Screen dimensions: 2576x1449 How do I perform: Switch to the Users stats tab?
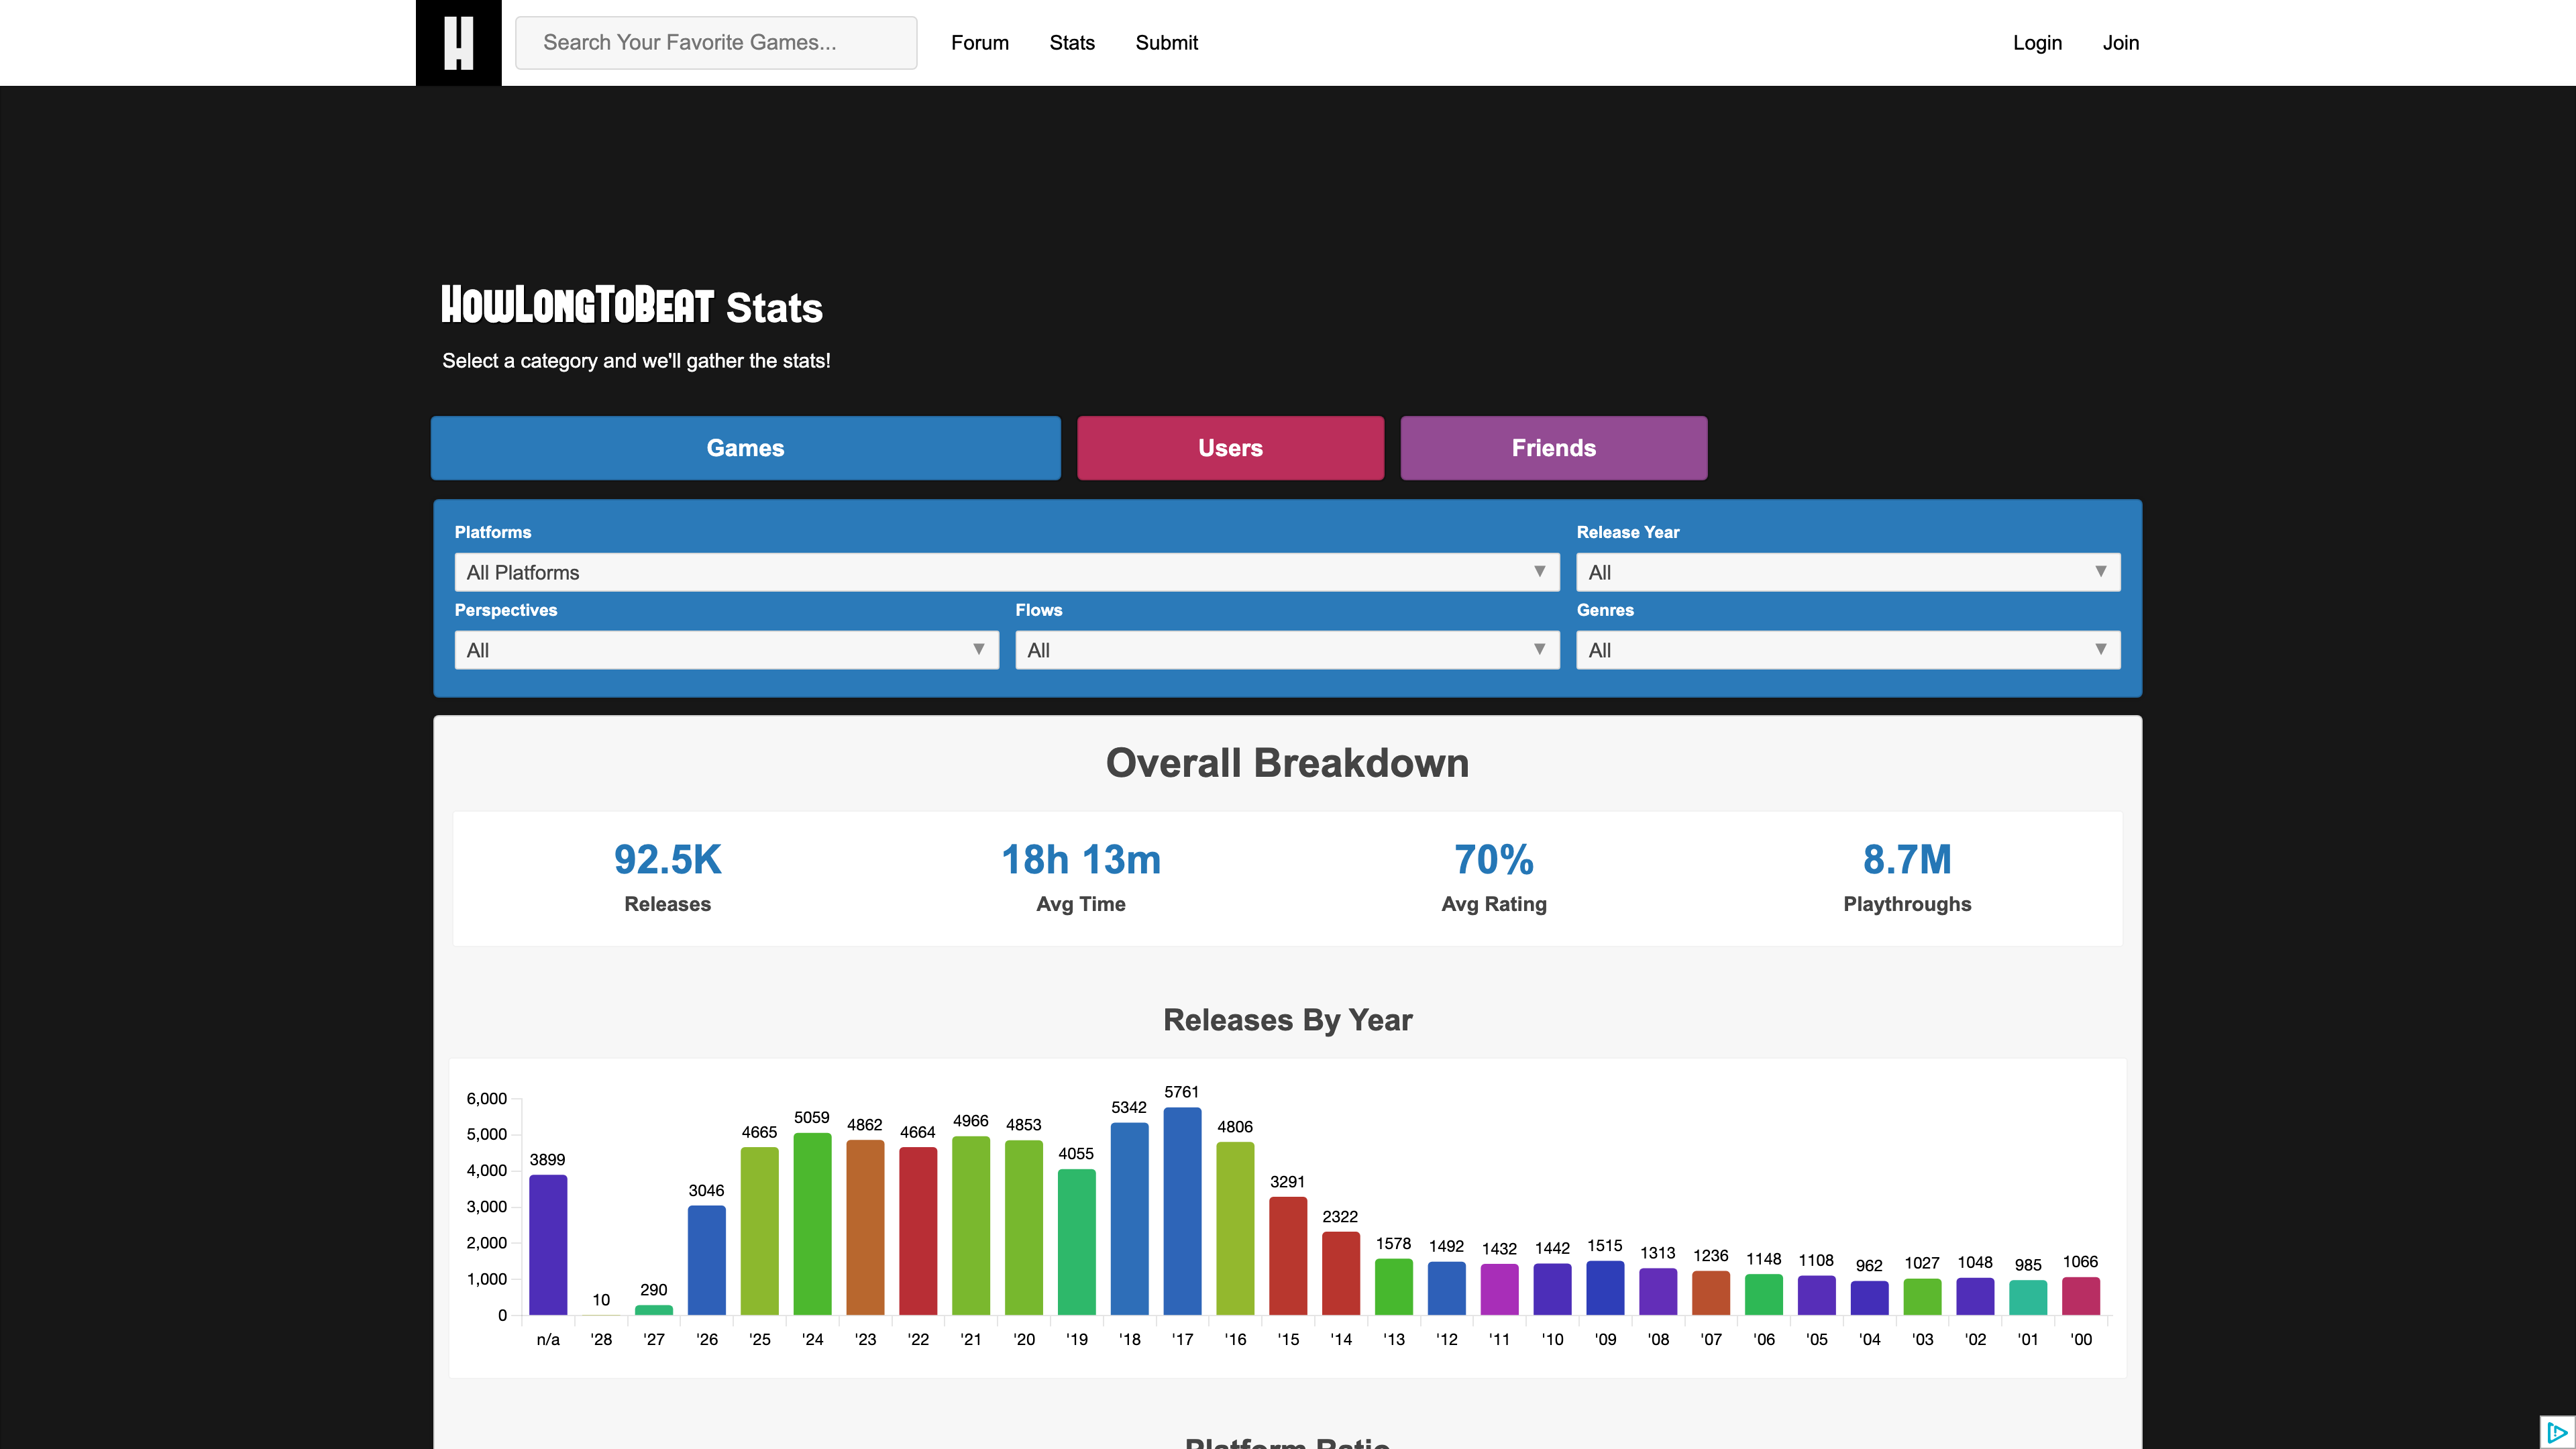[1231, 448]
